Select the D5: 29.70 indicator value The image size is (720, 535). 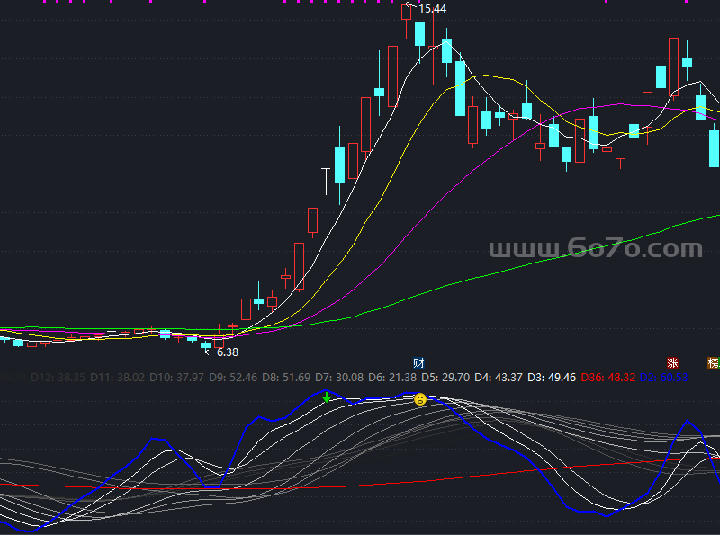tap(445, 378)
